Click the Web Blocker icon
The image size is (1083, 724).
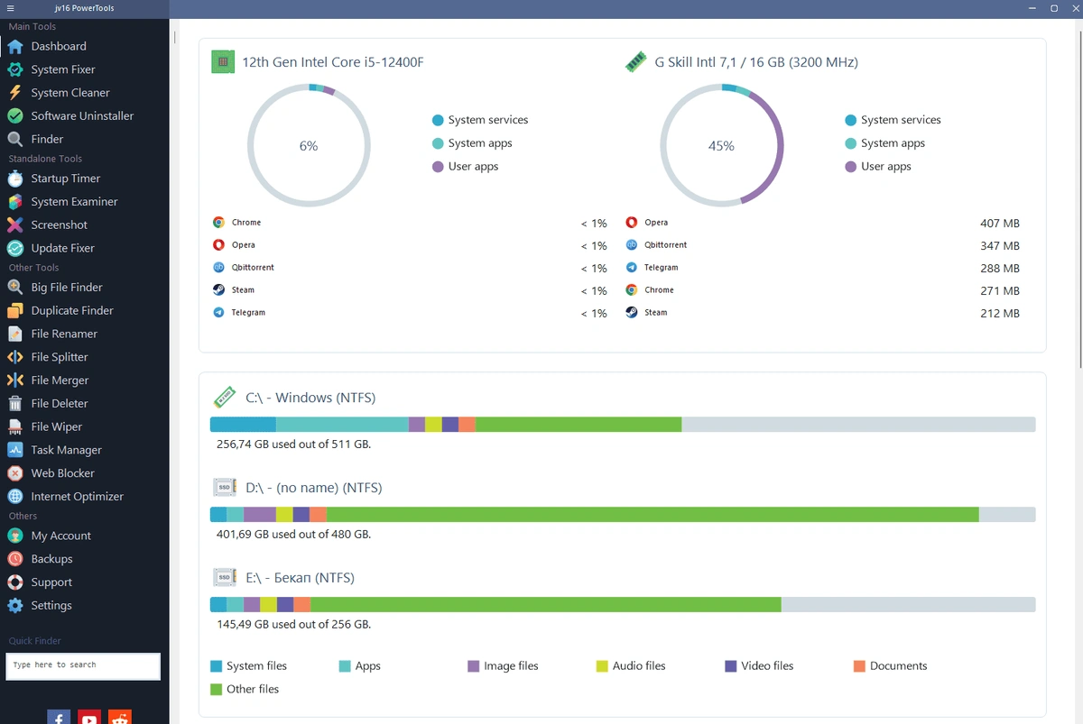[x=14, y=472]
